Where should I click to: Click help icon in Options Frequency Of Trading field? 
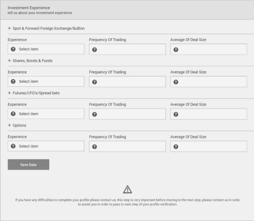coord(95,147)
